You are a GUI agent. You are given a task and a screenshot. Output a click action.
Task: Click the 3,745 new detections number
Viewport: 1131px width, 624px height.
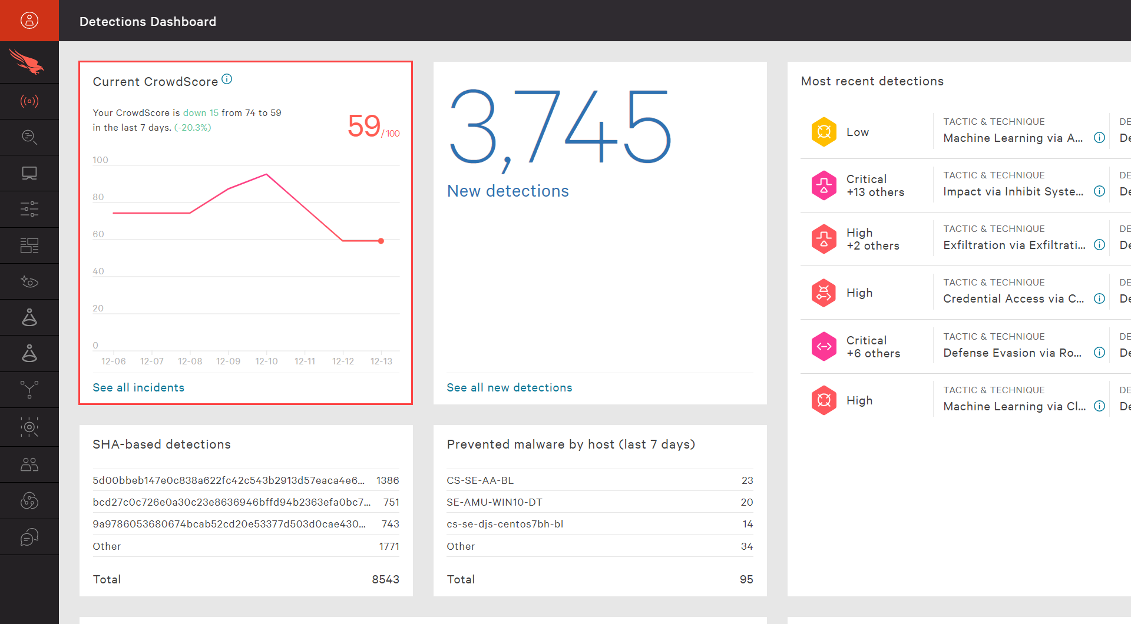560,128
